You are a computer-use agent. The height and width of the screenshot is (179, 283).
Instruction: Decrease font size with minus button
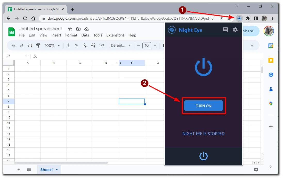(x=139, y=45)
